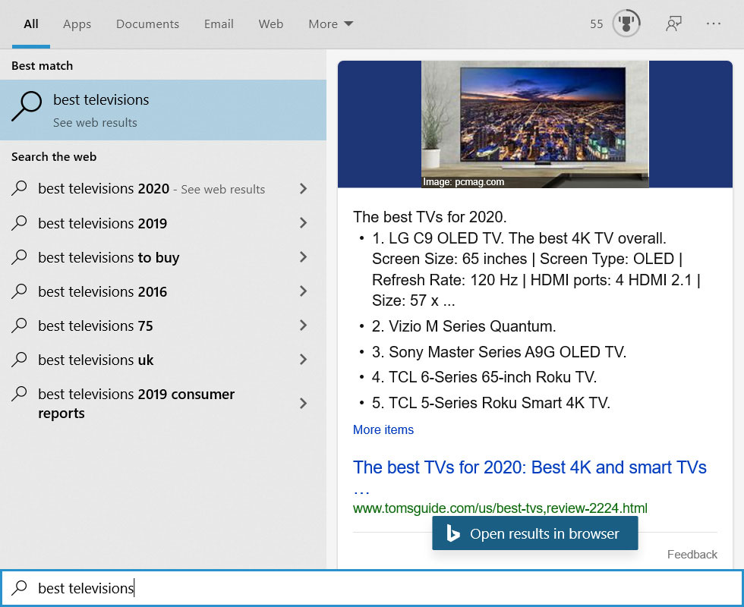Viewport: 744px width, 607px height.
Task: Click the television preview image
Action: pos(534,124)
